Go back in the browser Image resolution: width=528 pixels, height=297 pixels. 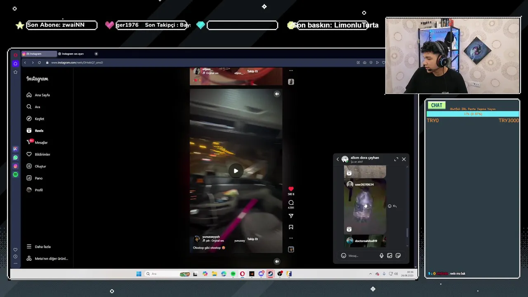click(x=25, y=63)
